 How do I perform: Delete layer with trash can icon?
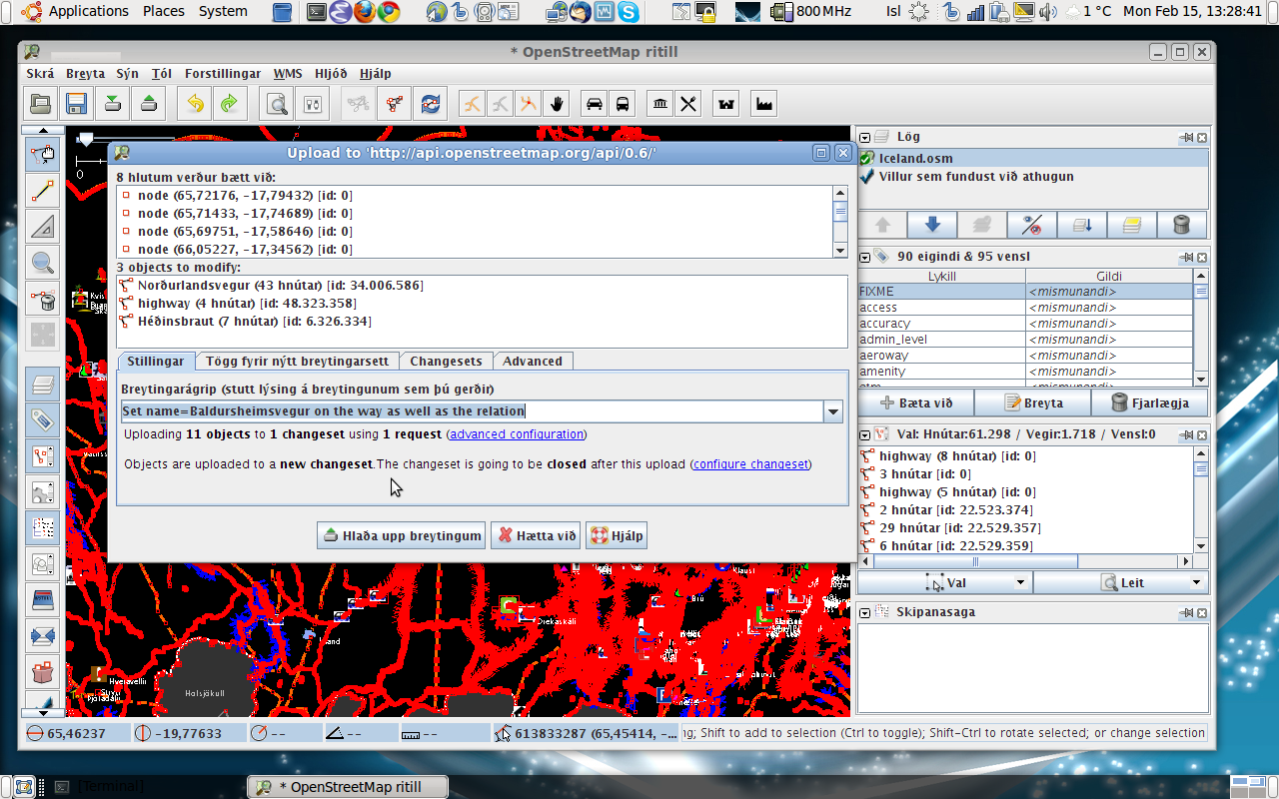[x=1181, y=225]
